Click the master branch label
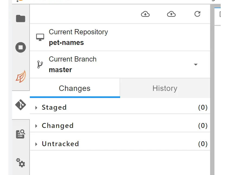Viewport: 231px width, 175px height. click(x=60, y=70)
